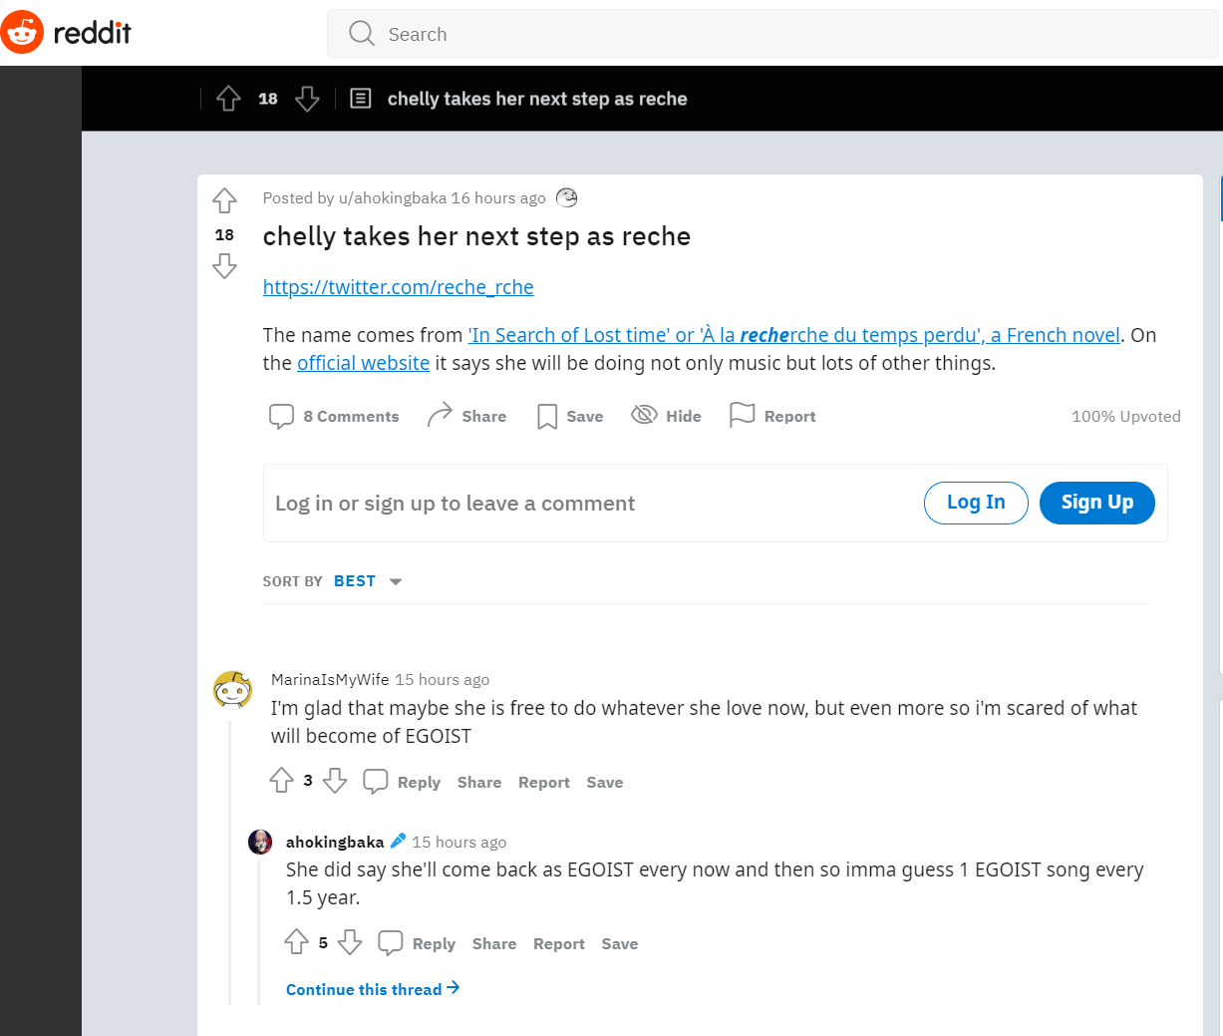
Task: Expand Continue this thread link
Action: (x=372, y=989)
